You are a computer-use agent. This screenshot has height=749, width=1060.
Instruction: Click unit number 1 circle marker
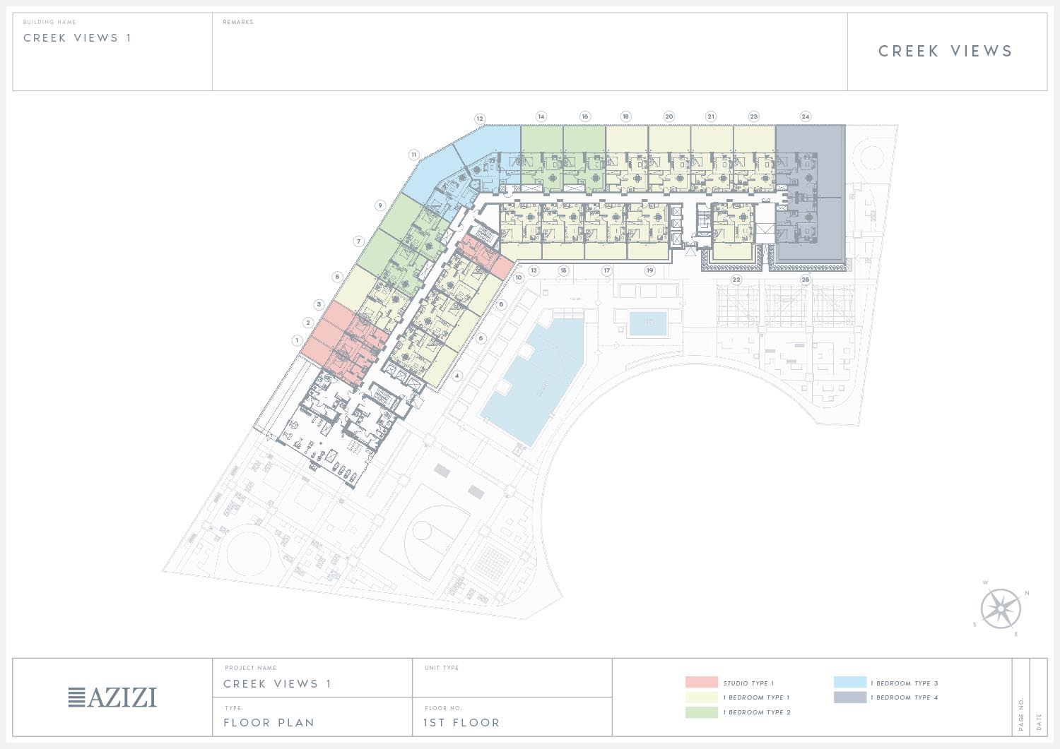[x=297, y=340]
